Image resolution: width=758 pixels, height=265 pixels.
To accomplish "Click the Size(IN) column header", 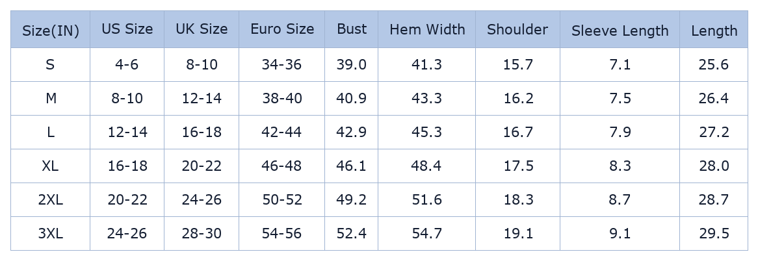I will pyautogui.click(x=50, y=31).
